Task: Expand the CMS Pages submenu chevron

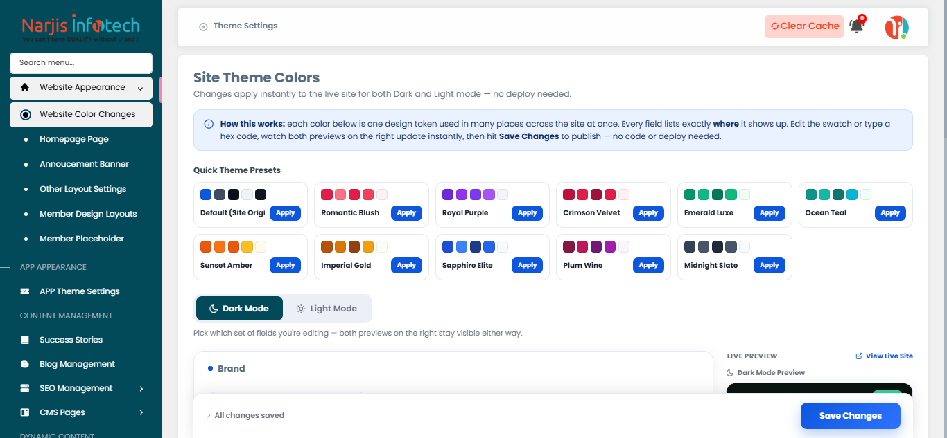Action: click(x=141, y=413)
